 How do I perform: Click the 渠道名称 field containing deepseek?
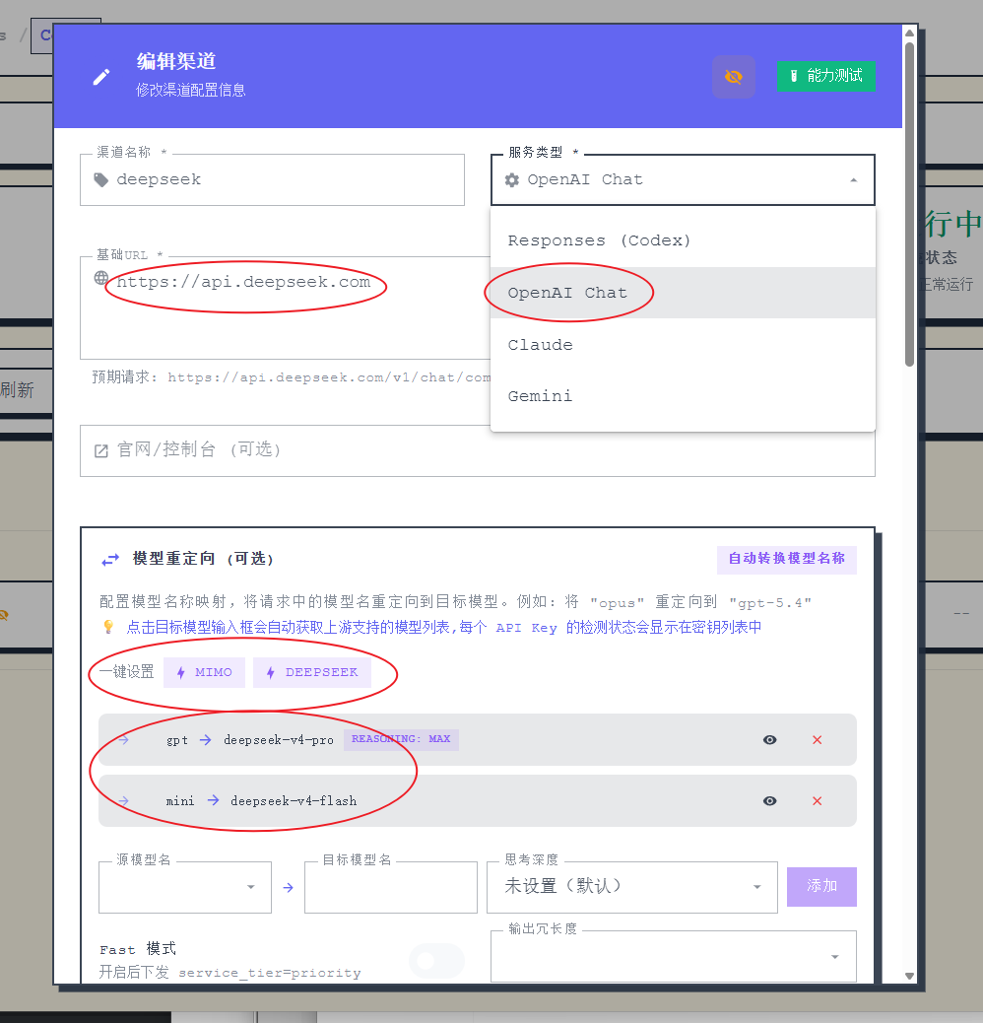[x=272, y=179]
